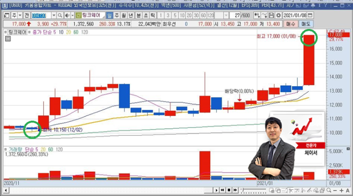The width and height of the screenshot is (353, 196).
Task: Click the speaker sound alert icon
Action: pos(67,16)
